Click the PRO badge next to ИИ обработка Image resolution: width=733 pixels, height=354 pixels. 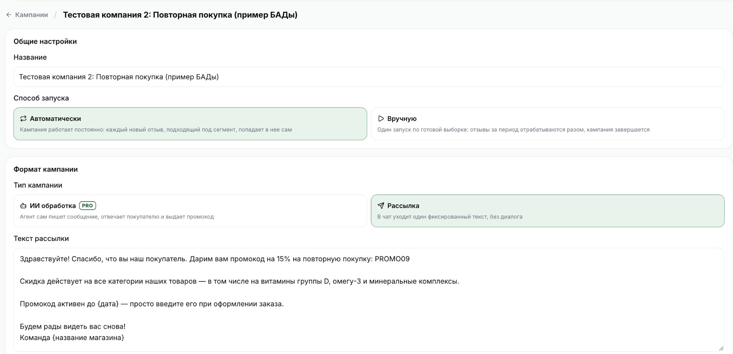pos(88,206)
